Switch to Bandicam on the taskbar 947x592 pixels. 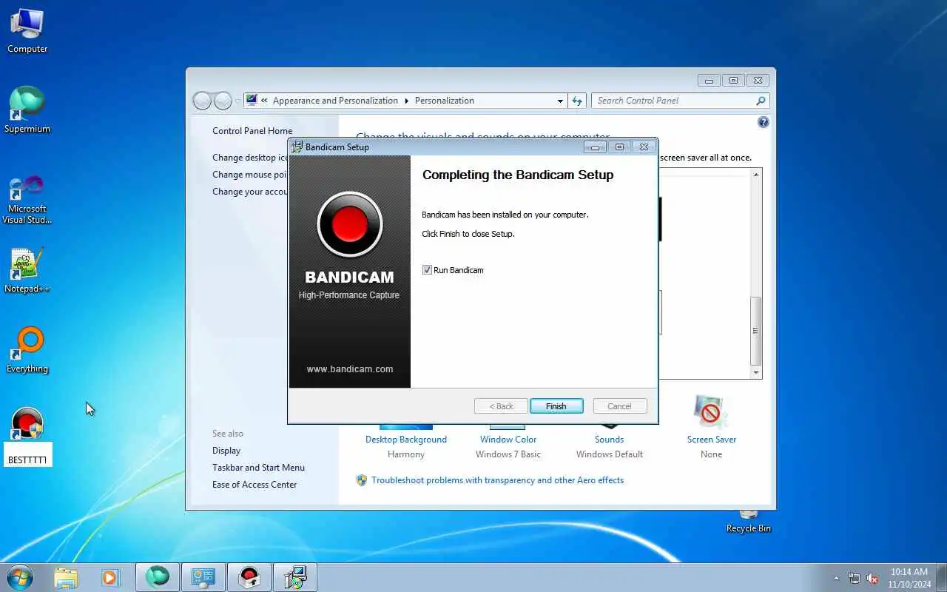[x=249, y=577]
